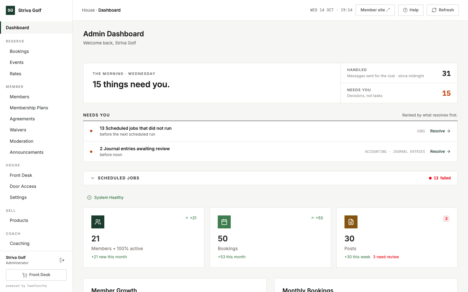Open Products under Sell
Image resolution: width=468 pixels, height=292 pixels.
click(x=36, y=220)
